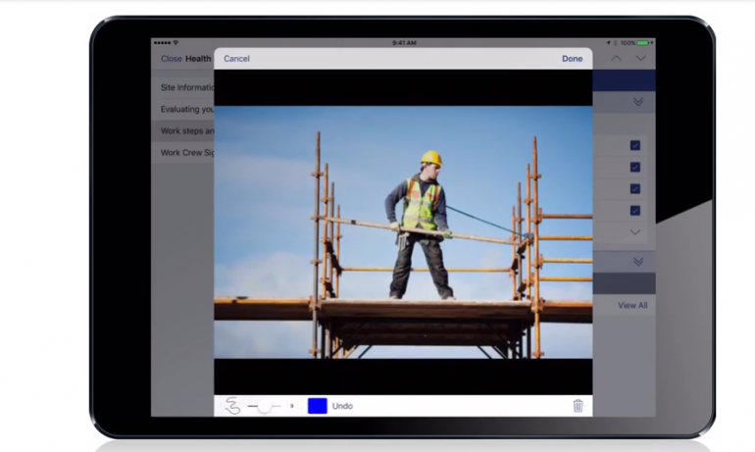Viewport: 755px width, 452px height.
Task: Select the Work steps list item
Action: pyautogui.click(x=187, y=130)
